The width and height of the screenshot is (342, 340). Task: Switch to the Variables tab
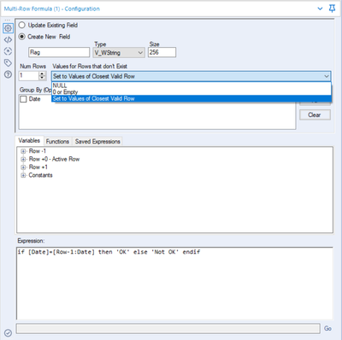click(x=29, y=141)
